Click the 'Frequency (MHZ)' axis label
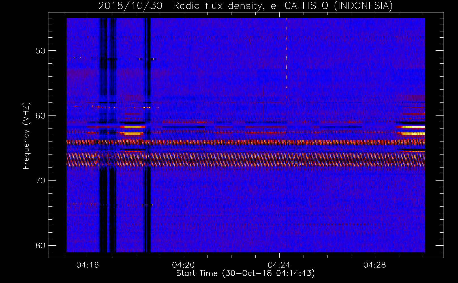This screenshot has width=458, height=283. point(26,136)
